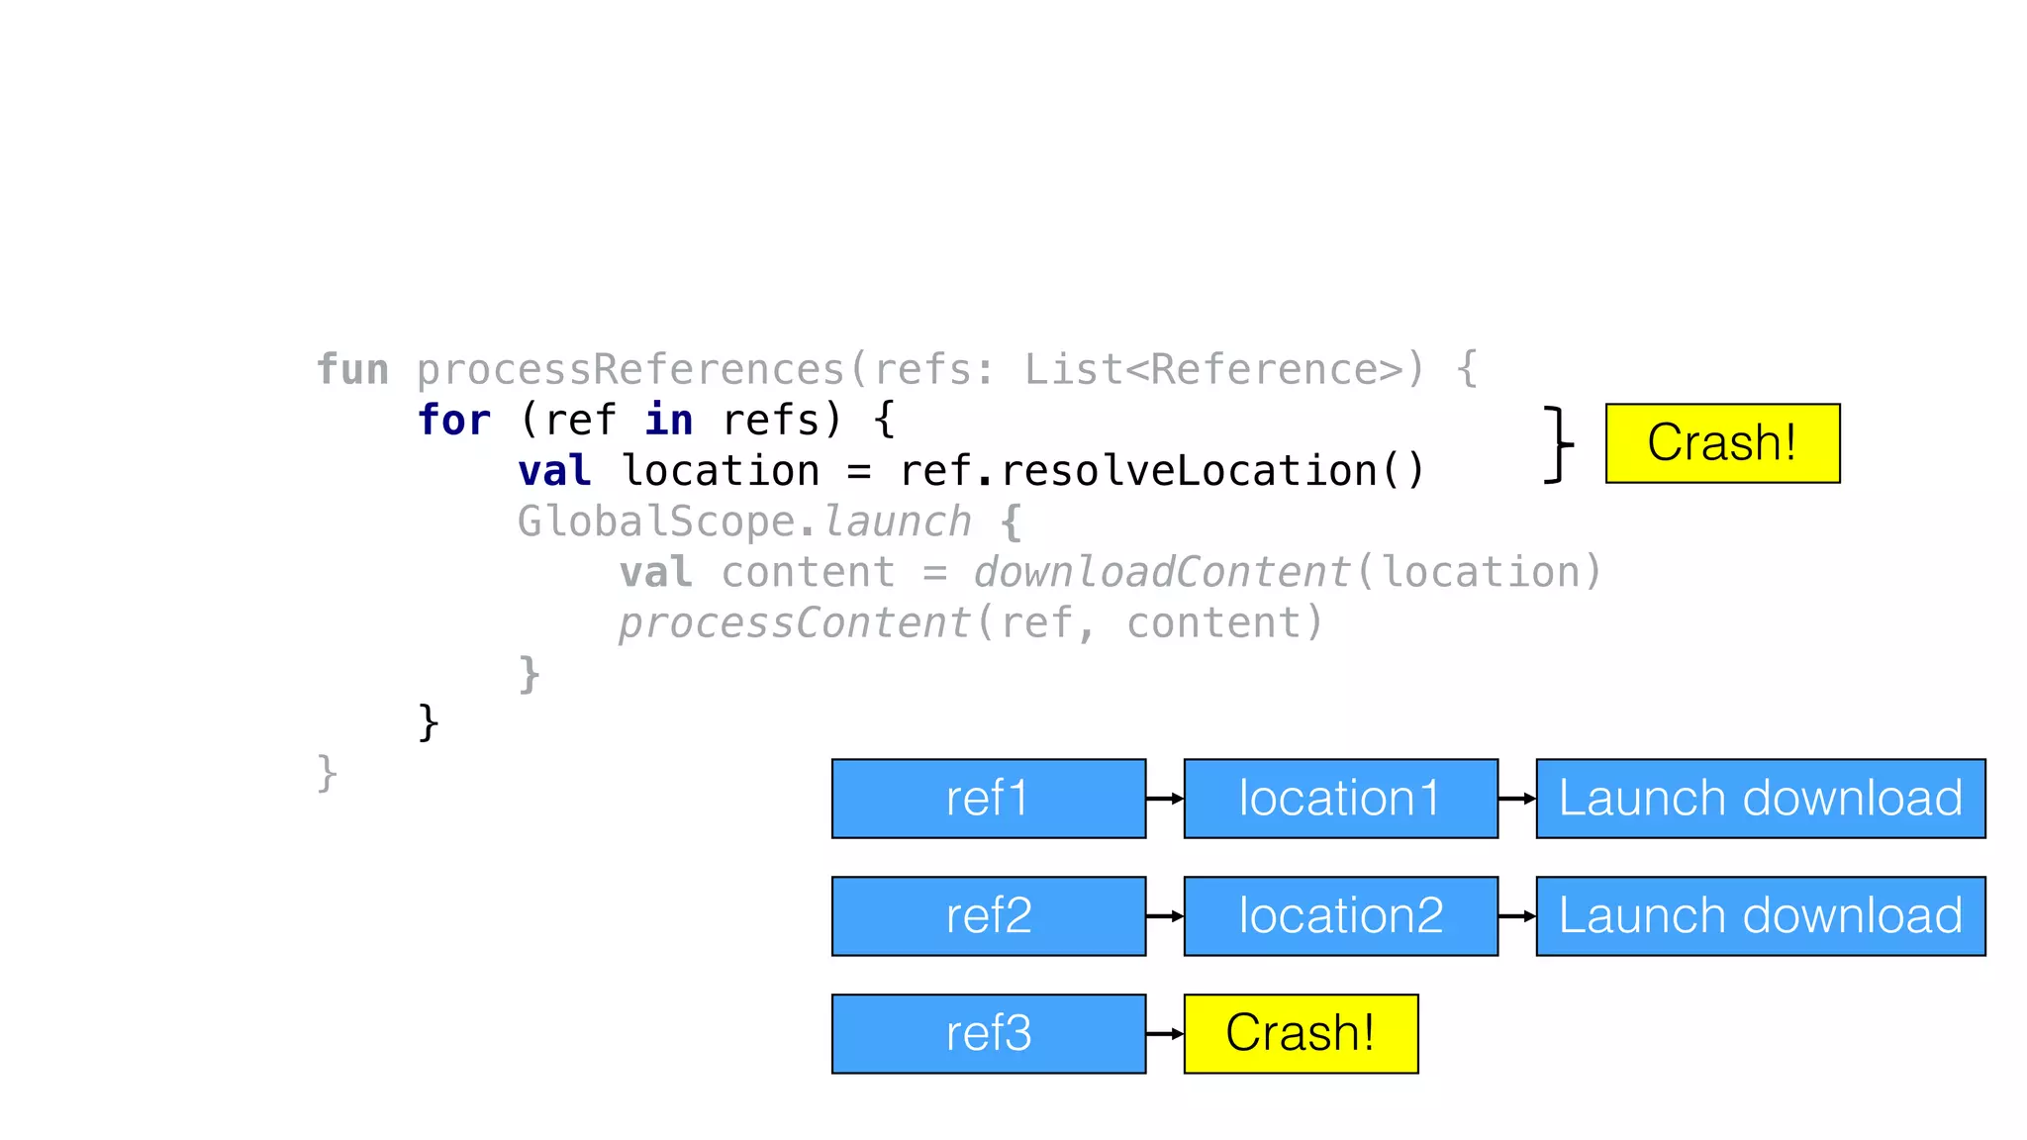Click the ref1 blue box
Screen dimensions: 2027x1140
coord(988,799)
